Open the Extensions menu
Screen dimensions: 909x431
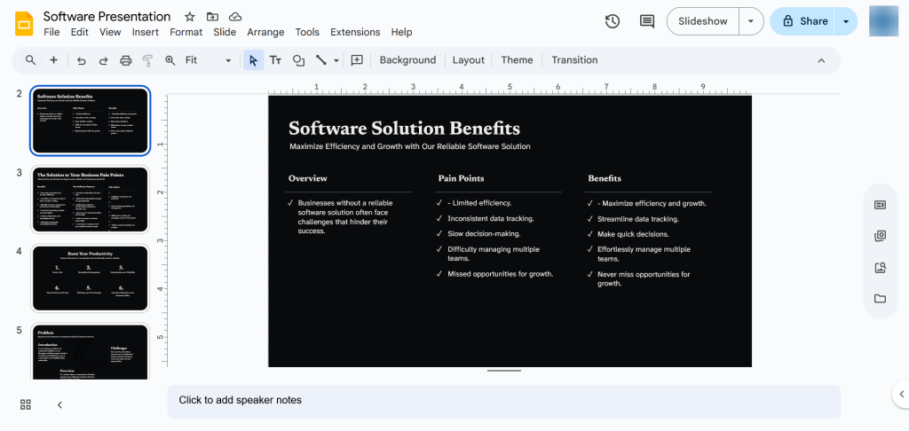point(355,32)
